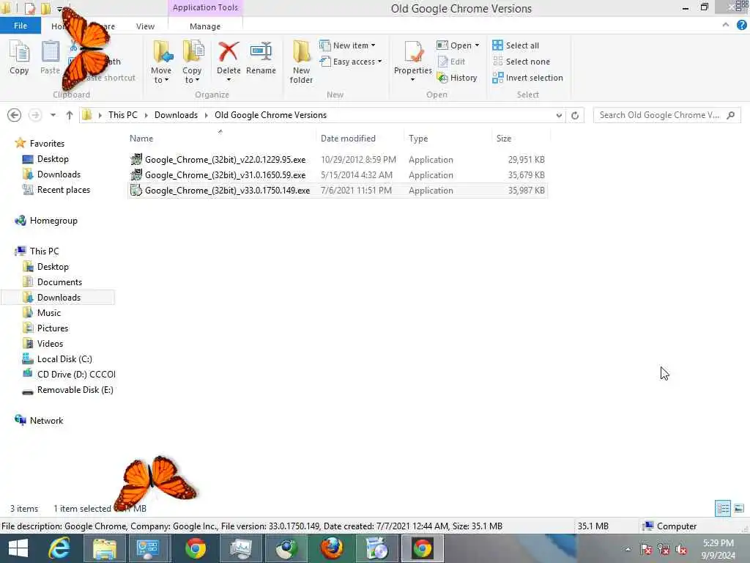Select Google_Chrome_(32bit)_v33.0.1750.149.exe
This screenshot has width=750, height=563.
pos(337,190)
